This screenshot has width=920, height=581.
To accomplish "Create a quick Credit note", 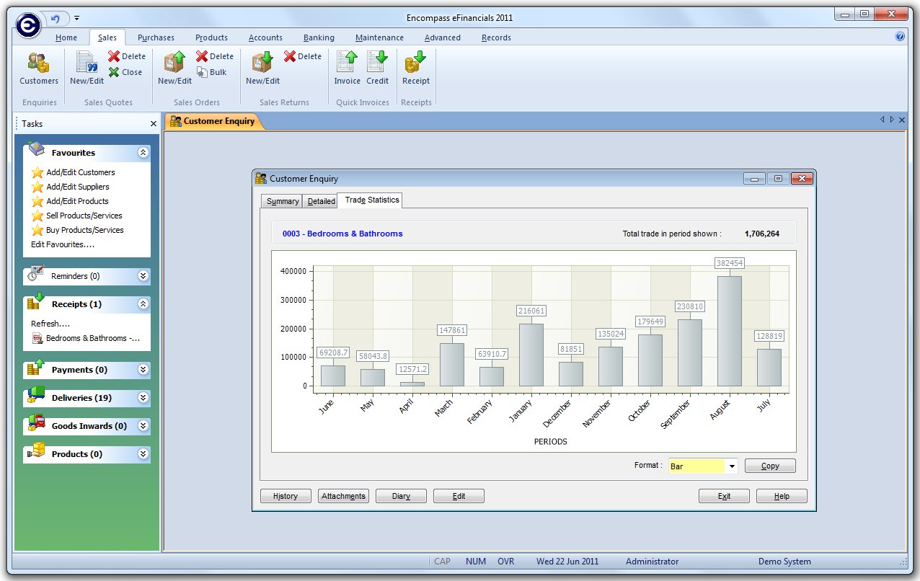I will click(x=377, y=68).
